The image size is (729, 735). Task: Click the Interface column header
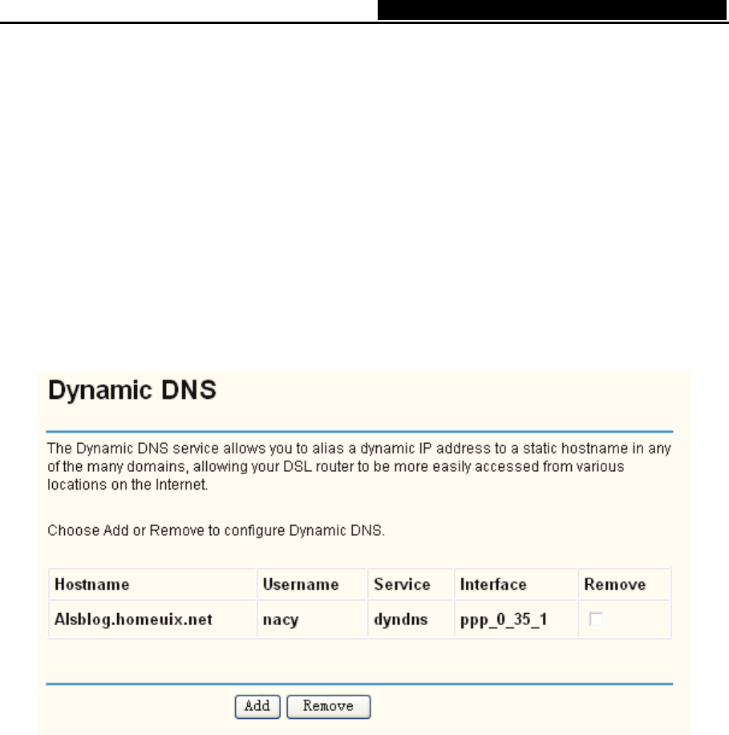point(516,584)
